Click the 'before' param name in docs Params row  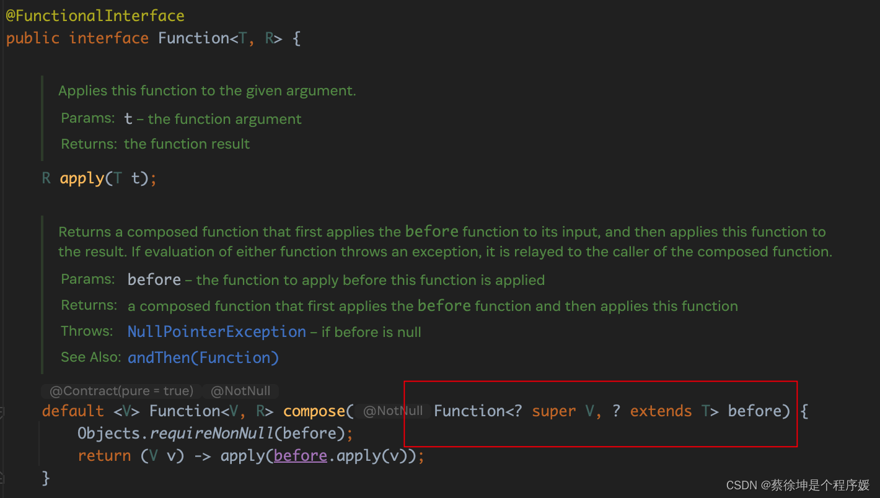pos(154,280)
